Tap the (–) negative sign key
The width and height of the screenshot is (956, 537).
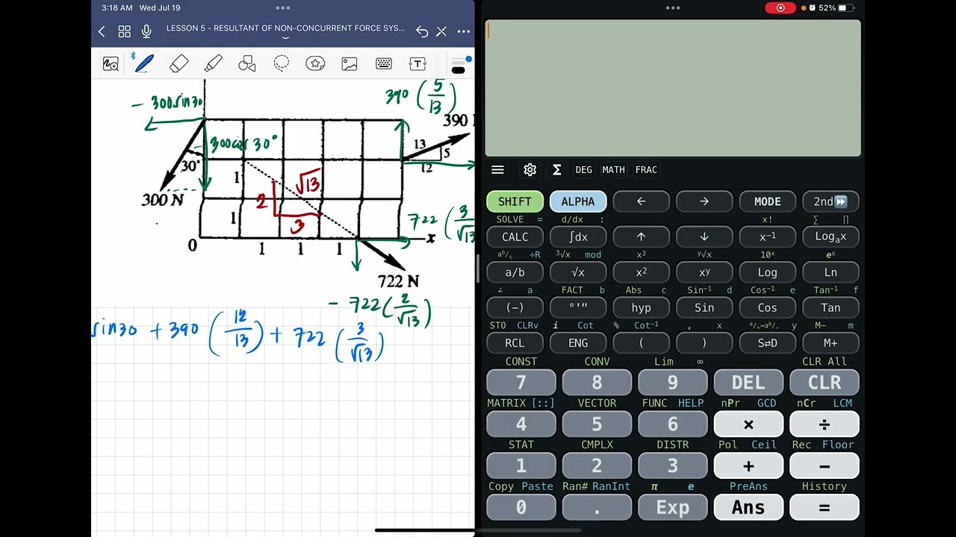pos(515,307)
